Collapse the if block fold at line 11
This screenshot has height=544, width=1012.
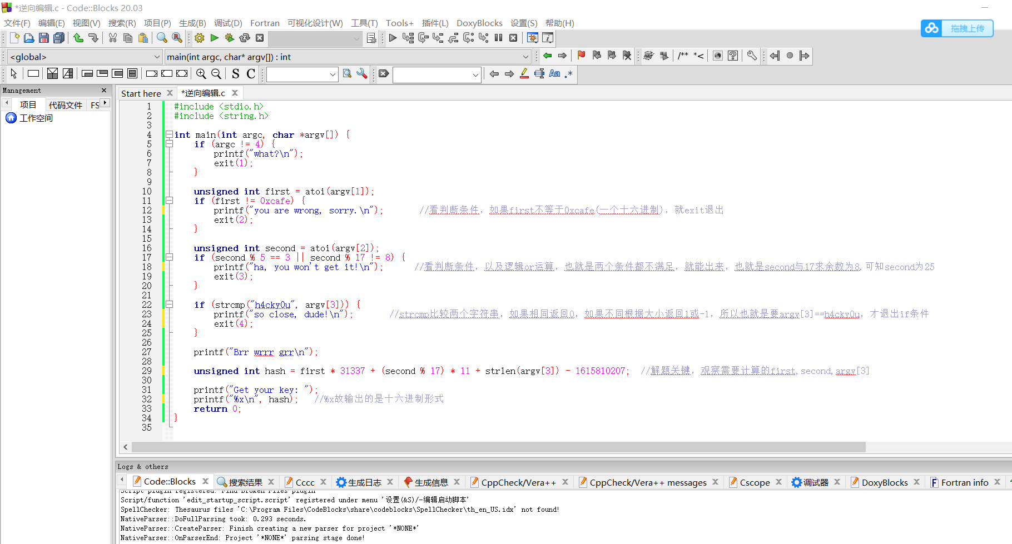click(x=169, y=201)
